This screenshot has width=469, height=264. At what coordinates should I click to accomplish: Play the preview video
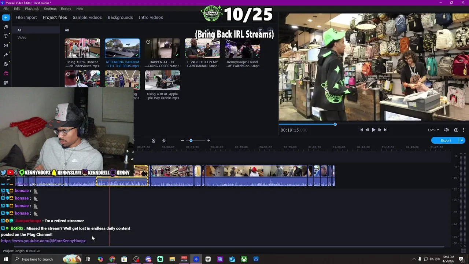[373, 130]
